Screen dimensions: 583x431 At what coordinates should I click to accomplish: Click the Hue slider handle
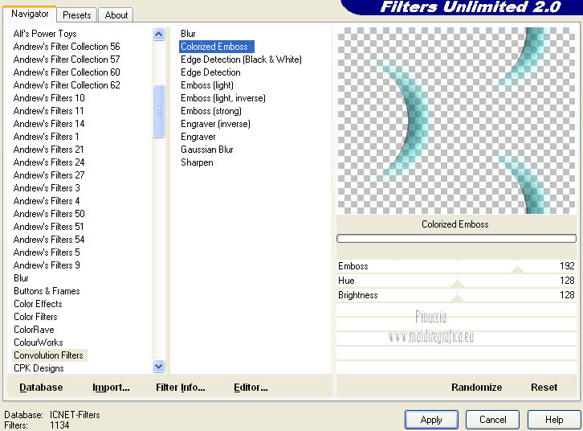457,285
